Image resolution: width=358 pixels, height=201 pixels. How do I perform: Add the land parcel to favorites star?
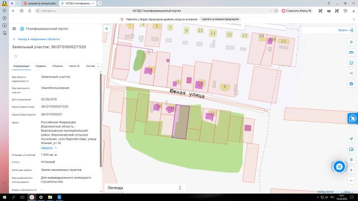coord(16,56)
